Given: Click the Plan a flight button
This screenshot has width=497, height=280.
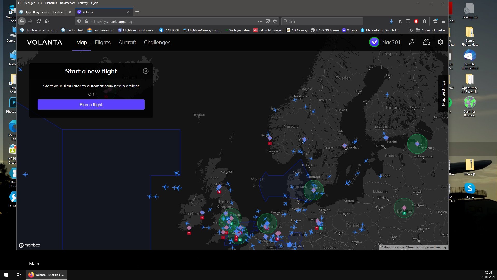Looking at the screenshot, I should click(x=91, y=104).
